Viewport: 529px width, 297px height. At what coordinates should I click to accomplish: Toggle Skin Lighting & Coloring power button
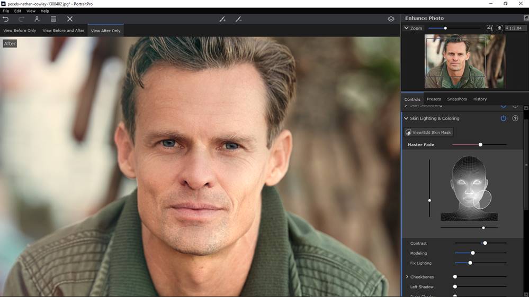click(504, 118)
